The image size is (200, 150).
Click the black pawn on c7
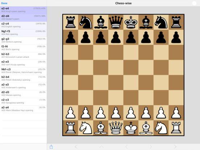101,37
